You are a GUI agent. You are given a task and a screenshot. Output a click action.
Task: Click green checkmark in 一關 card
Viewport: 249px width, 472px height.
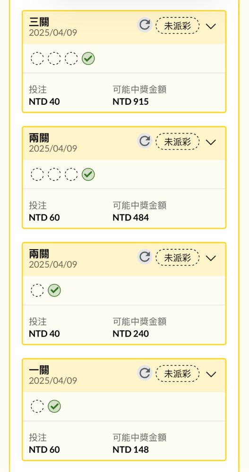coord(54,406)
